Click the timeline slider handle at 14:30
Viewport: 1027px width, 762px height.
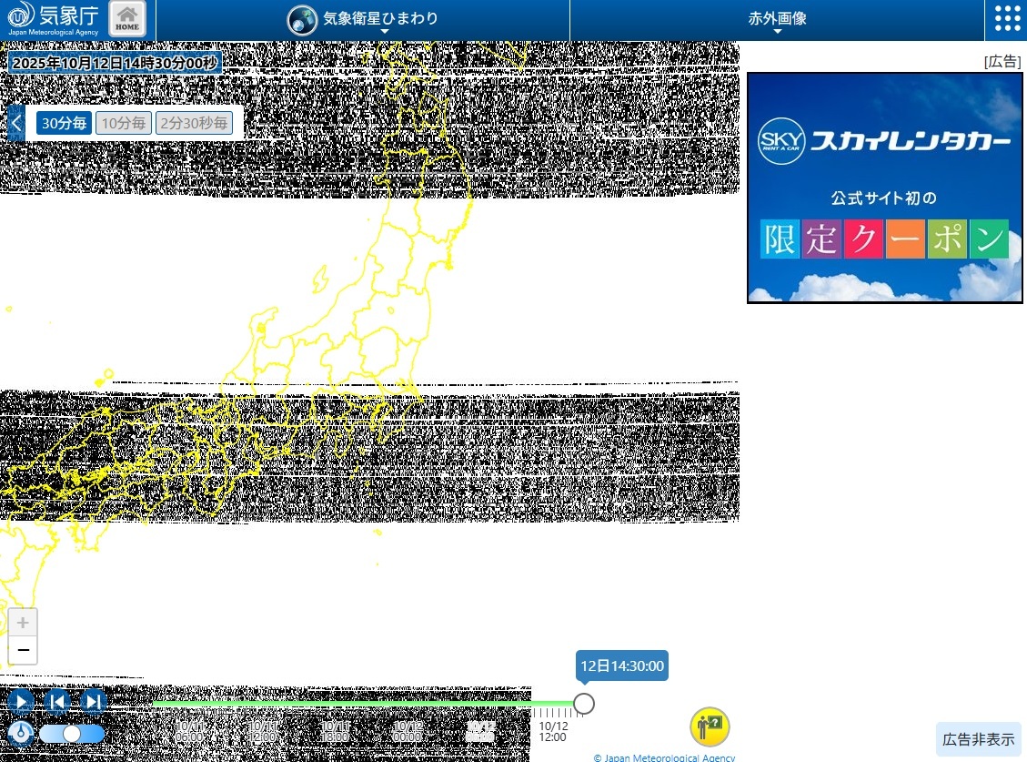click(584, 704)
